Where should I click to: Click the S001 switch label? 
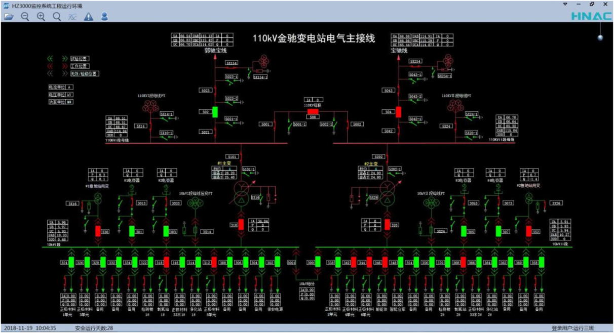[x=265, y=124]
